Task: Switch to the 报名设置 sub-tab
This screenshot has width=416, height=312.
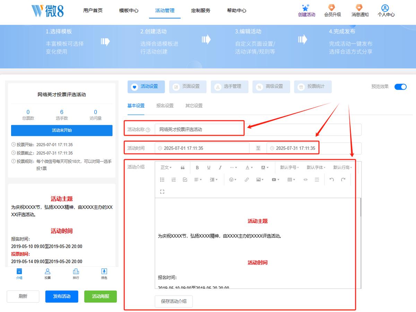Action: click(x=165, y=106)
